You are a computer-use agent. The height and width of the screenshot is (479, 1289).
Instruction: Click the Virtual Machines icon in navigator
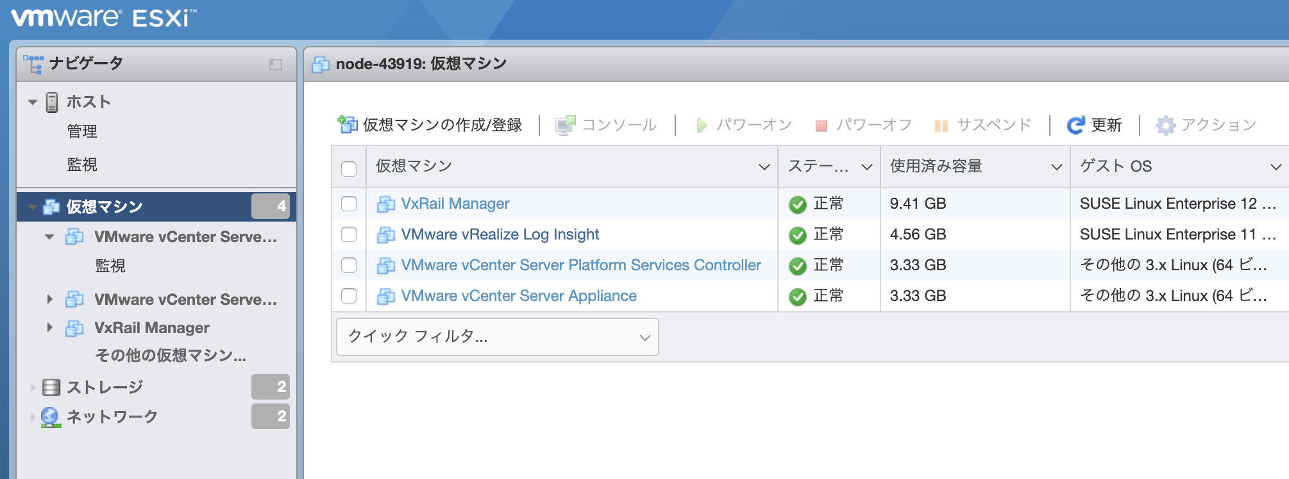coord(51,207)
